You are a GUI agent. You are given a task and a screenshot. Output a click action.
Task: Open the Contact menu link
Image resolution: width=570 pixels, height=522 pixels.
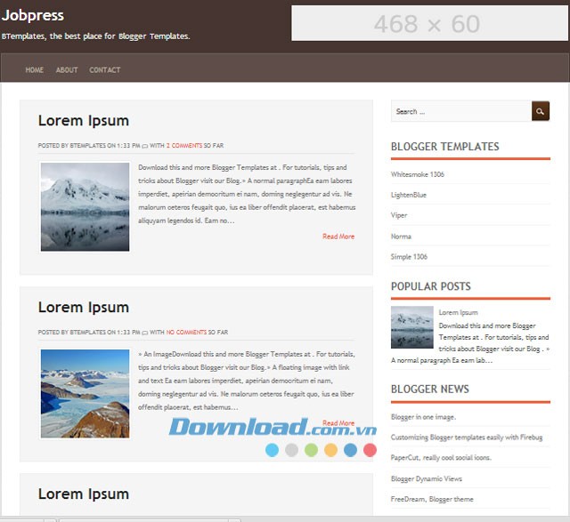coord(104,70)
